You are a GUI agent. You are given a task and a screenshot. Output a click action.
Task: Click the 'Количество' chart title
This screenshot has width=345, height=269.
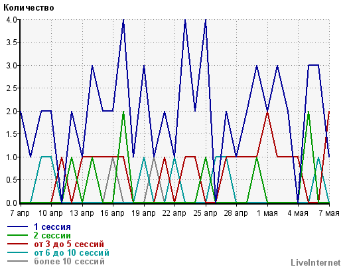[x=29, y=8]
